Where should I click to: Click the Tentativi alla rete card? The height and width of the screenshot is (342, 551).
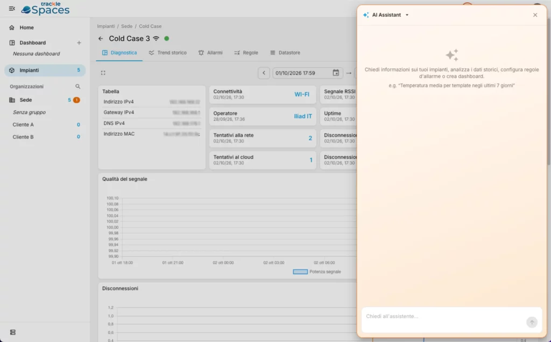(263, 138)
